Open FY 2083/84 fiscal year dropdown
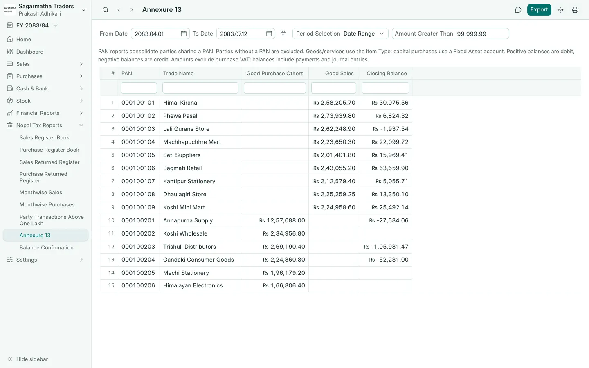 [x=33, y=25]
